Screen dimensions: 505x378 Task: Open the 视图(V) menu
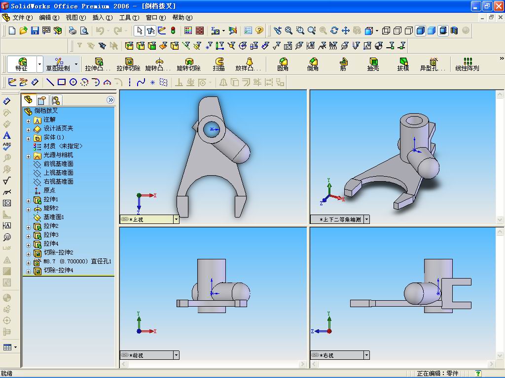pyautogui.click(x=75, y=17)
